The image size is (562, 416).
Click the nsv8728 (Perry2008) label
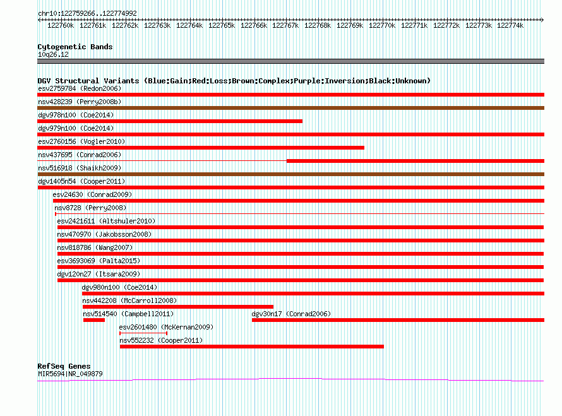(x=90, y=208)
